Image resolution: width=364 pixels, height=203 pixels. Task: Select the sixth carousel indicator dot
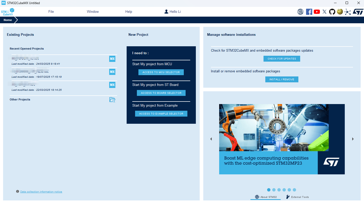[x=294, y=190]
